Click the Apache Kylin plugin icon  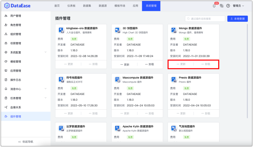point(117,128)
